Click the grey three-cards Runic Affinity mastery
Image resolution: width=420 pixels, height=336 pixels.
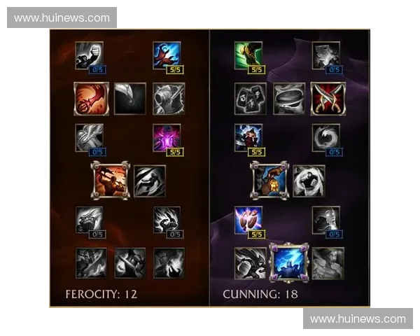point(251,99)
